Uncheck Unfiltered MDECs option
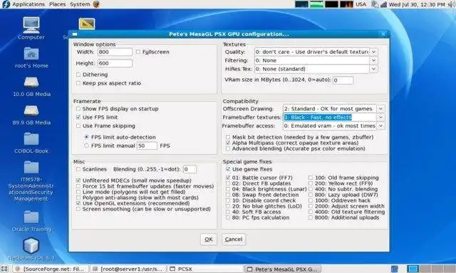The image size is (456, 273). [x=78, y=180]
